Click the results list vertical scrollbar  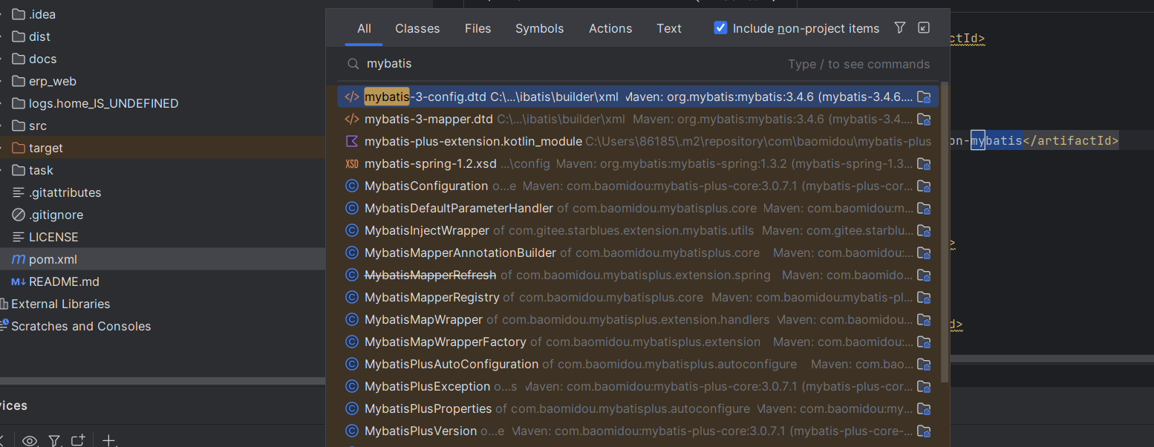point(945,232)
